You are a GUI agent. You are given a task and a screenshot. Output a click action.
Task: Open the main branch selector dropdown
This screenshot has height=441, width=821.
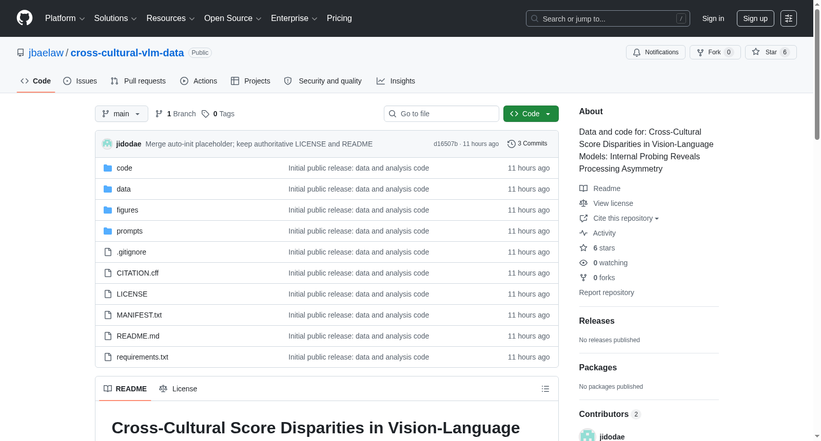(122, 114)
